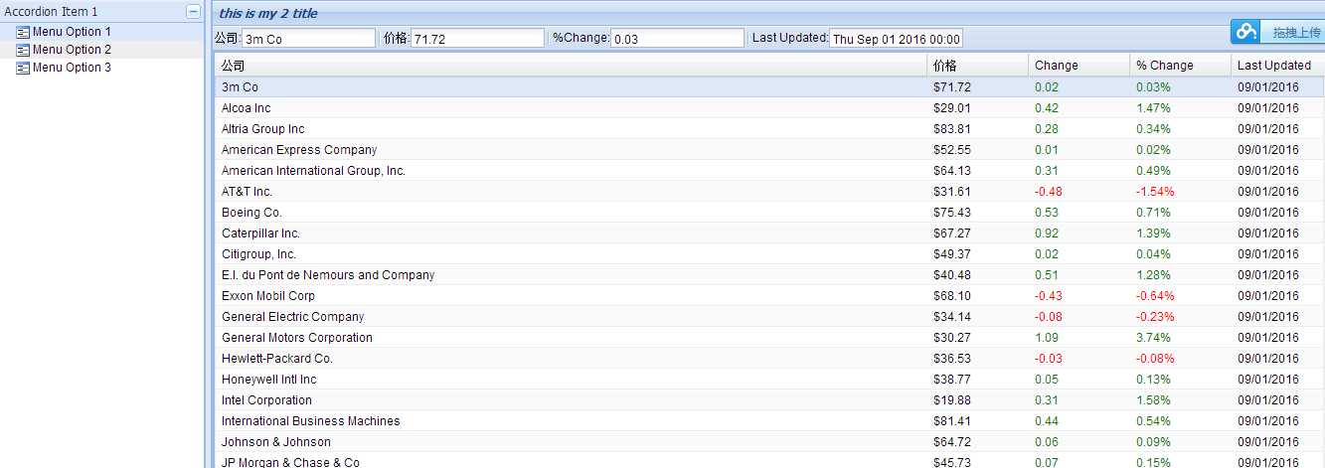Click the $31.61 price cell
1325x468 pixels.
952,192
